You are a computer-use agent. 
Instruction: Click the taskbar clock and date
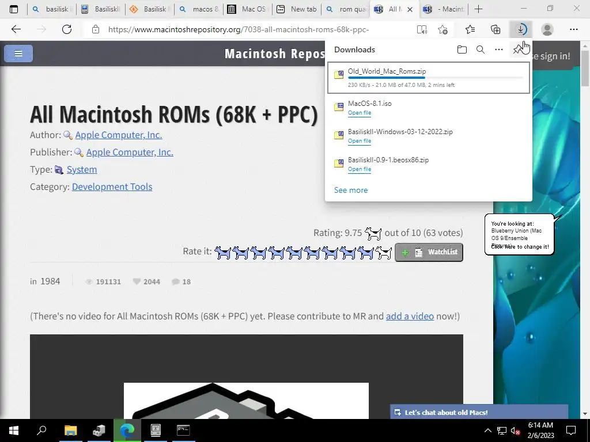coord(540,430)
